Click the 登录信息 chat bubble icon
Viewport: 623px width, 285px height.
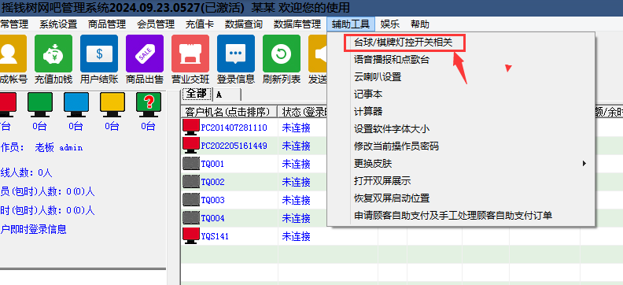(x=236, y=54)
